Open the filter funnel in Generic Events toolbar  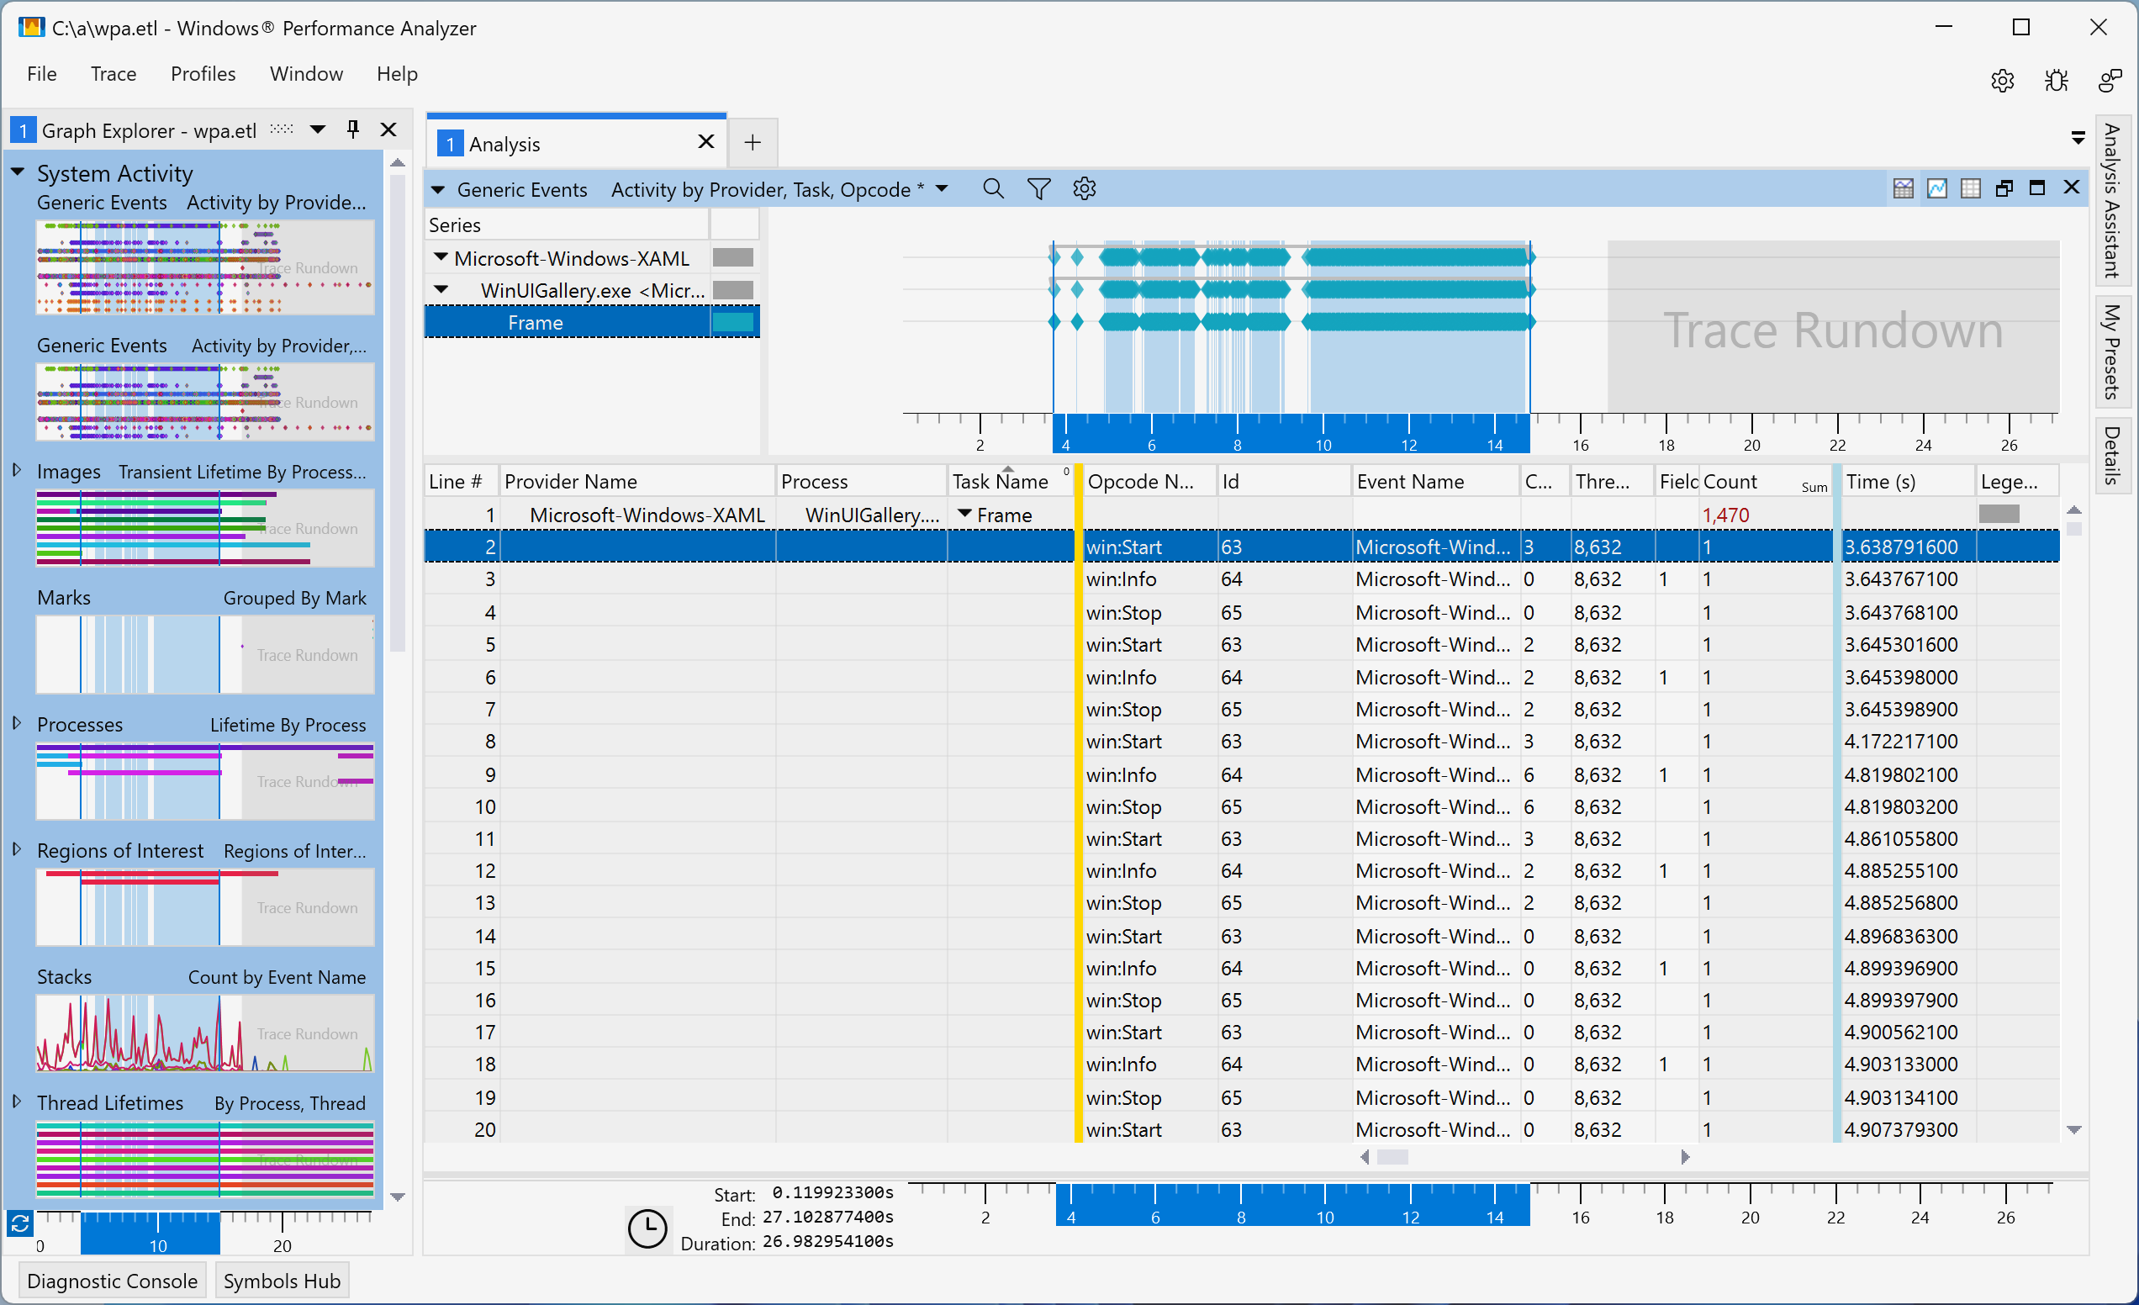(x=1038, y=188)
